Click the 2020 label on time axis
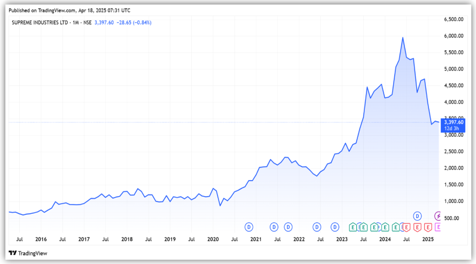This screenshot has width=476, height=264. (213, 239)
